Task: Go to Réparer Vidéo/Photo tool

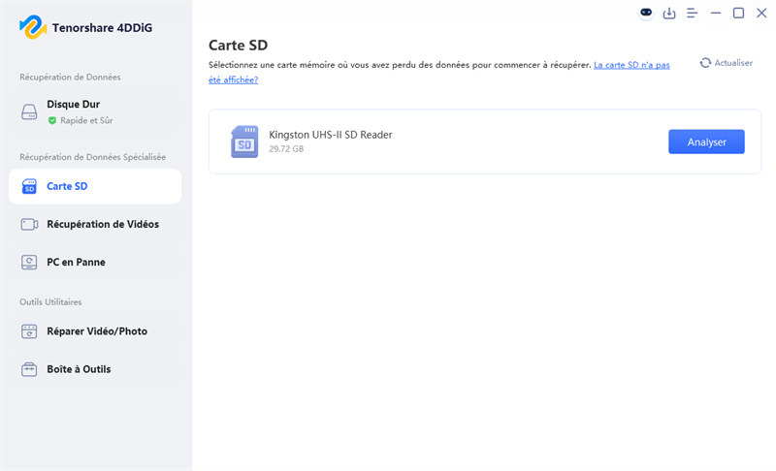Action: pos(95,331)
